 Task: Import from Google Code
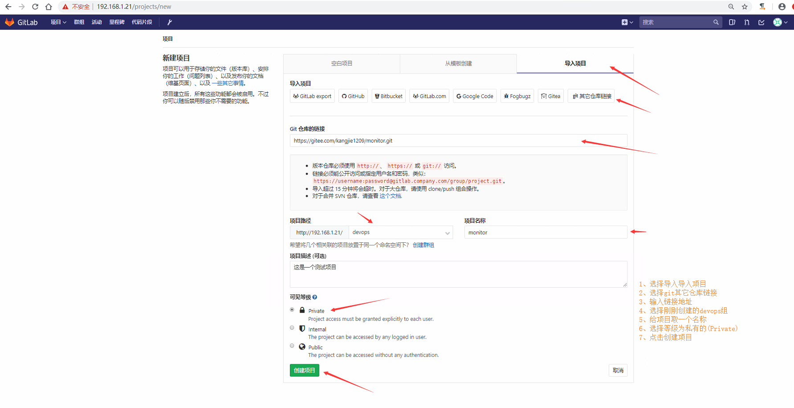[x=475, y=96]
